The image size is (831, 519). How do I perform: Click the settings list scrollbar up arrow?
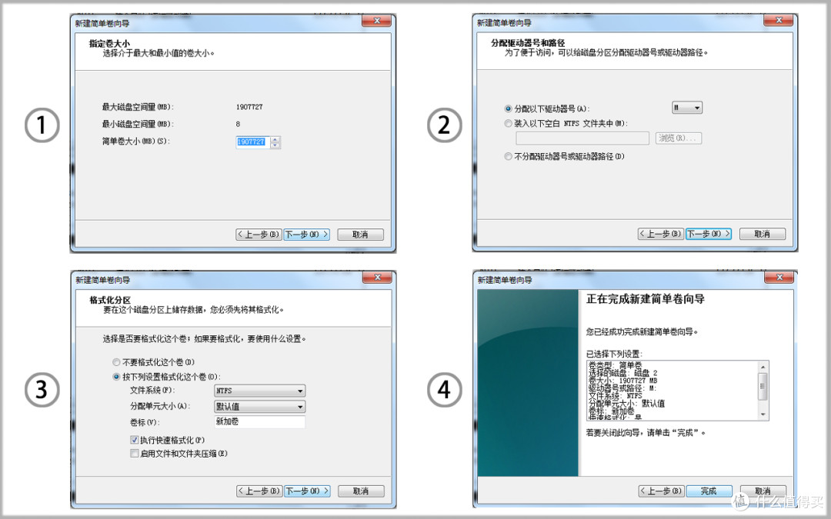point(763,367)
